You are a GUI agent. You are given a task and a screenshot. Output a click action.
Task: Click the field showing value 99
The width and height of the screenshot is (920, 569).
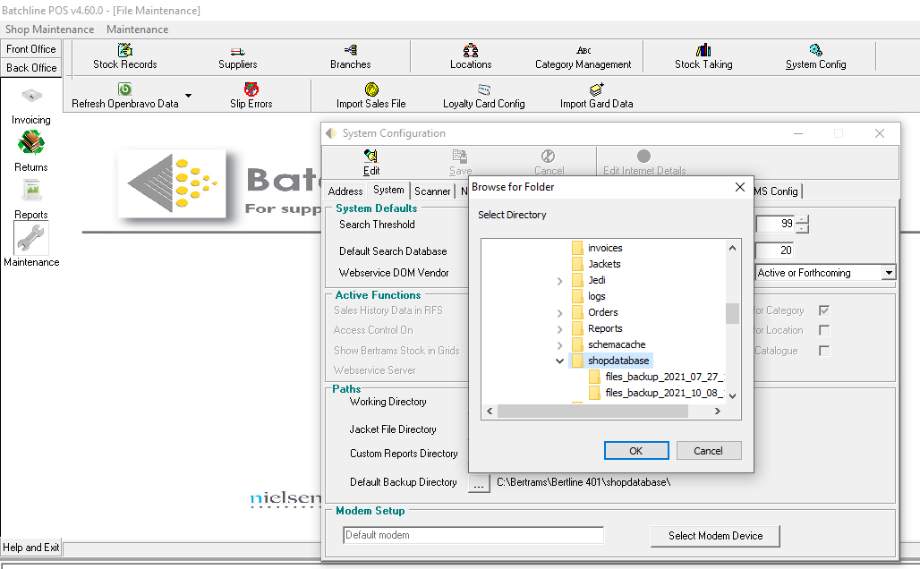[x=776, y=224]
